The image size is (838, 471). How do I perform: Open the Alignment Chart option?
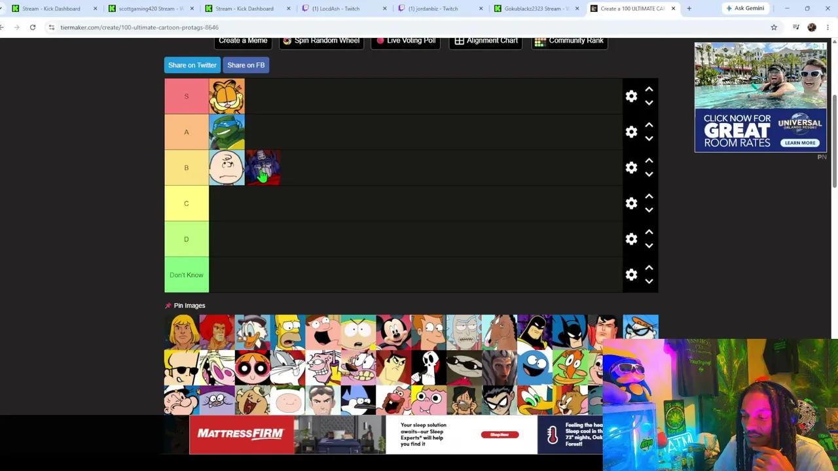(x=486, y=41)
